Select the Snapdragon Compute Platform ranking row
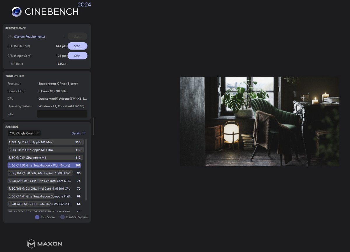 [x=44, y=196]
